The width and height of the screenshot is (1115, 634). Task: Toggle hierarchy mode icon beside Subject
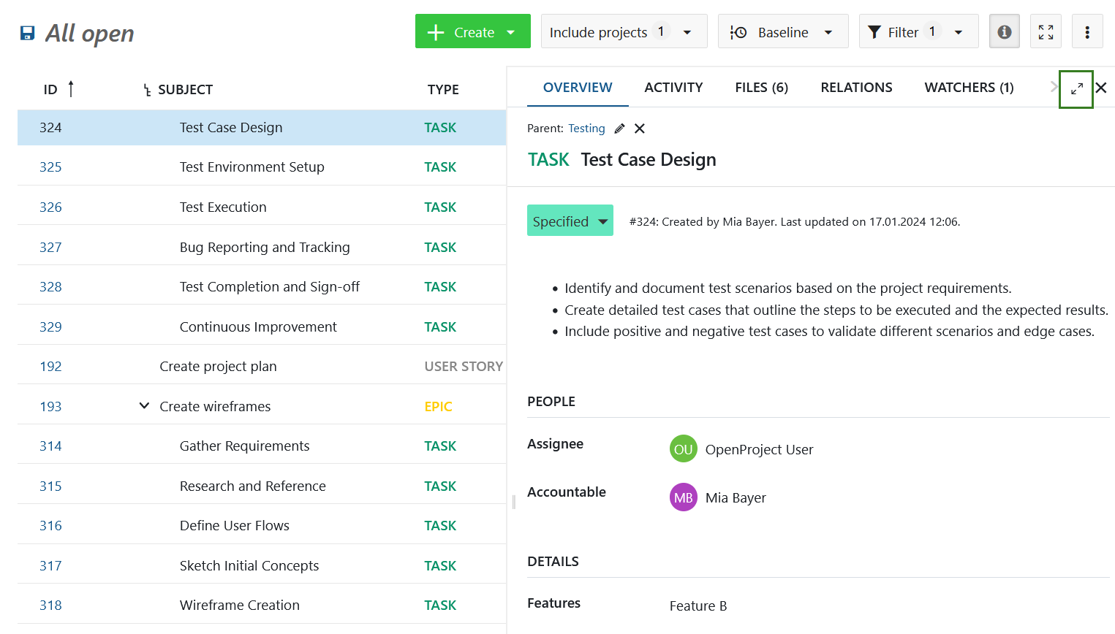147,90
